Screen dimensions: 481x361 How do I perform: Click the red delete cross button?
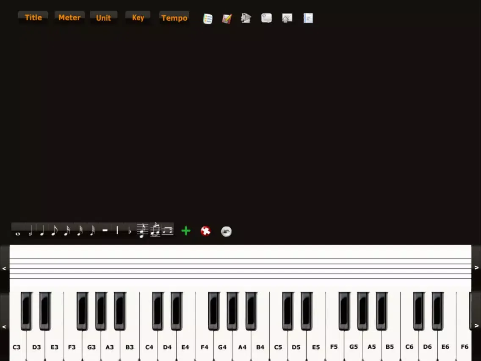pyautogui.click(x=205, y=231)
